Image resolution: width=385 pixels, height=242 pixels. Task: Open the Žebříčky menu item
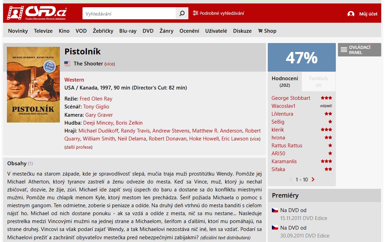tap(103, 31)
